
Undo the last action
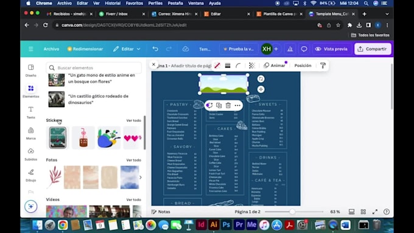[155, 49]
